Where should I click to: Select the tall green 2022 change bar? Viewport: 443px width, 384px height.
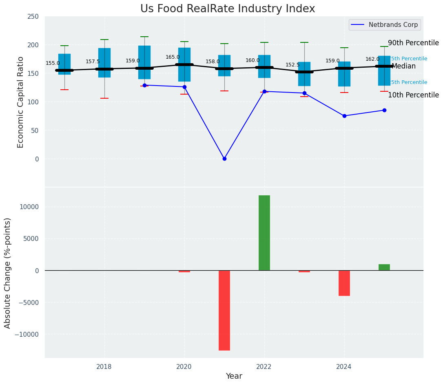point(264,232)
